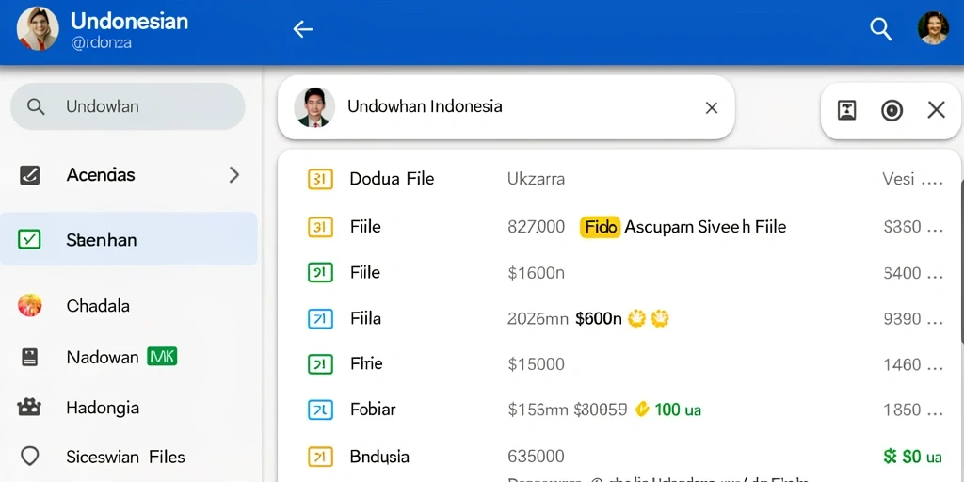Click second gold badge on Fiila row
Screen dimensions: 964x482
tap(659, 318)
